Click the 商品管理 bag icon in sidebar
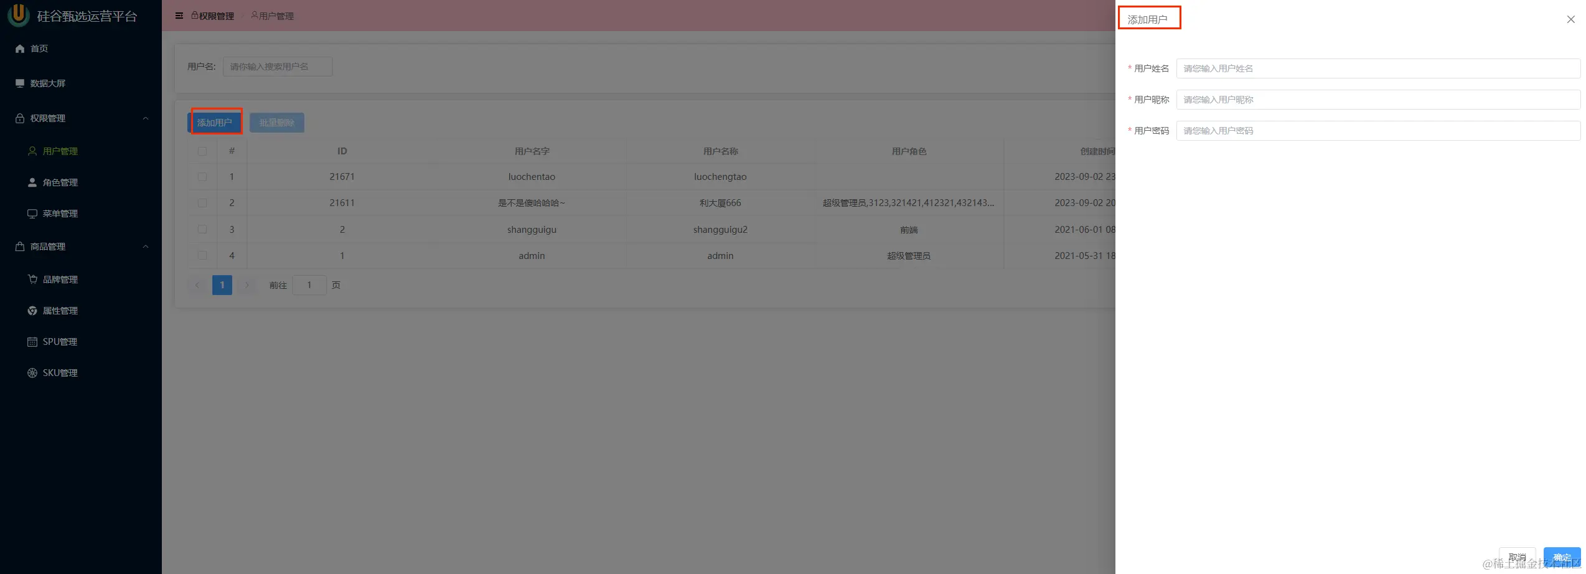 [20, 246]
